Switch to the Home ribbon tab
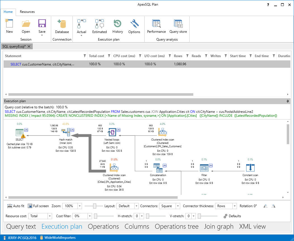The height and width of the screenshot is (241, 294). pyautogui.click(x=8, y=12)
